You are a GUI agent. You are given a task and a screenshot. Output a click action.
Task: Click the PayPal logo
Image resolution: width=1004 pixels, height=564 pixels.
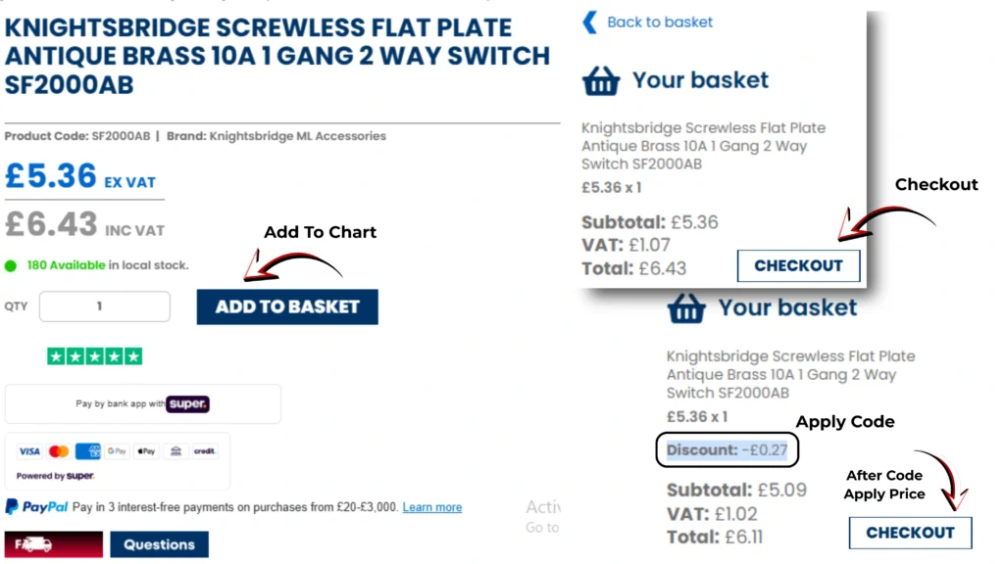tap(37, 507)
